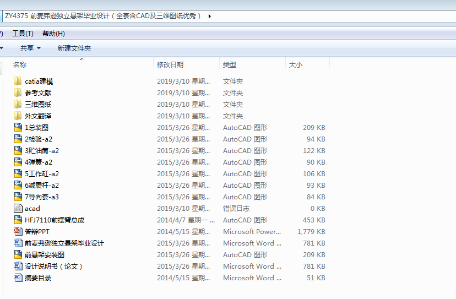Select the file name 6减震杆-a2
Image resolution: width=456 pixels, height=299 pixels.
[x=42, y=185]
